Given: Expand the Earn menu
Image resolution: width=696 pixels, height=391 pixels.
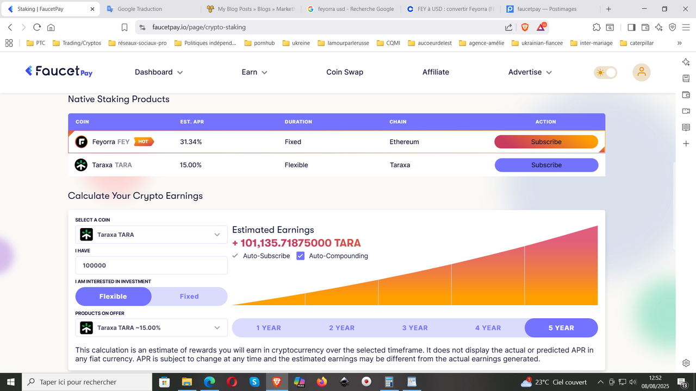Looking at the screenshot, I should point(254,72).
